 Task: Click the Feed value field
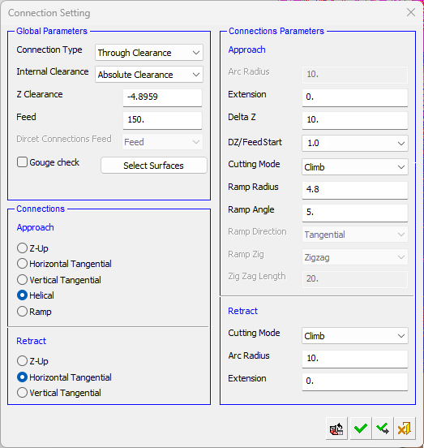[162, 120]
